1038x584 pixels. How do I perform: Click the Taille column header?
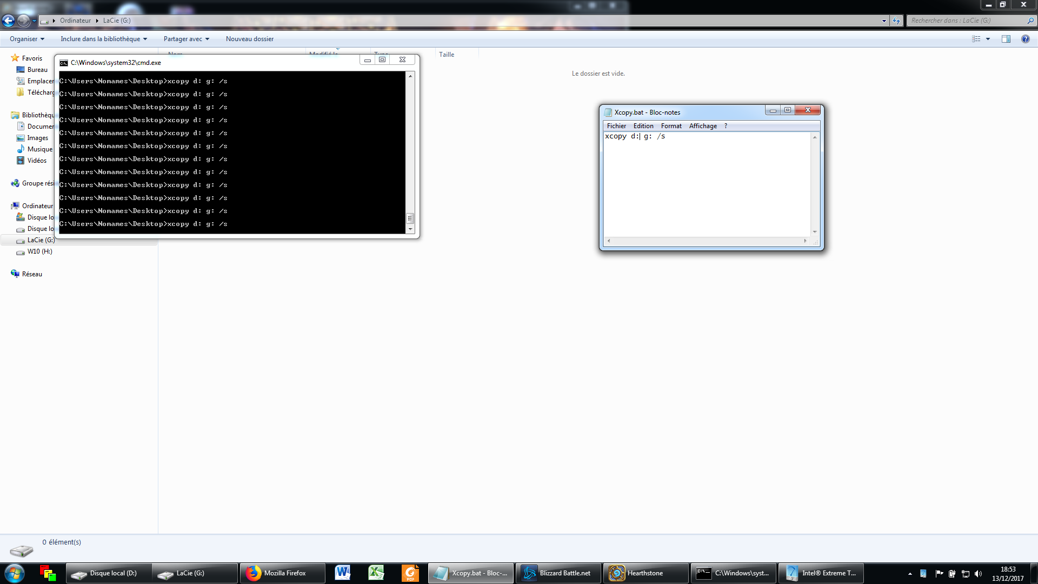(x=456, y=55)
